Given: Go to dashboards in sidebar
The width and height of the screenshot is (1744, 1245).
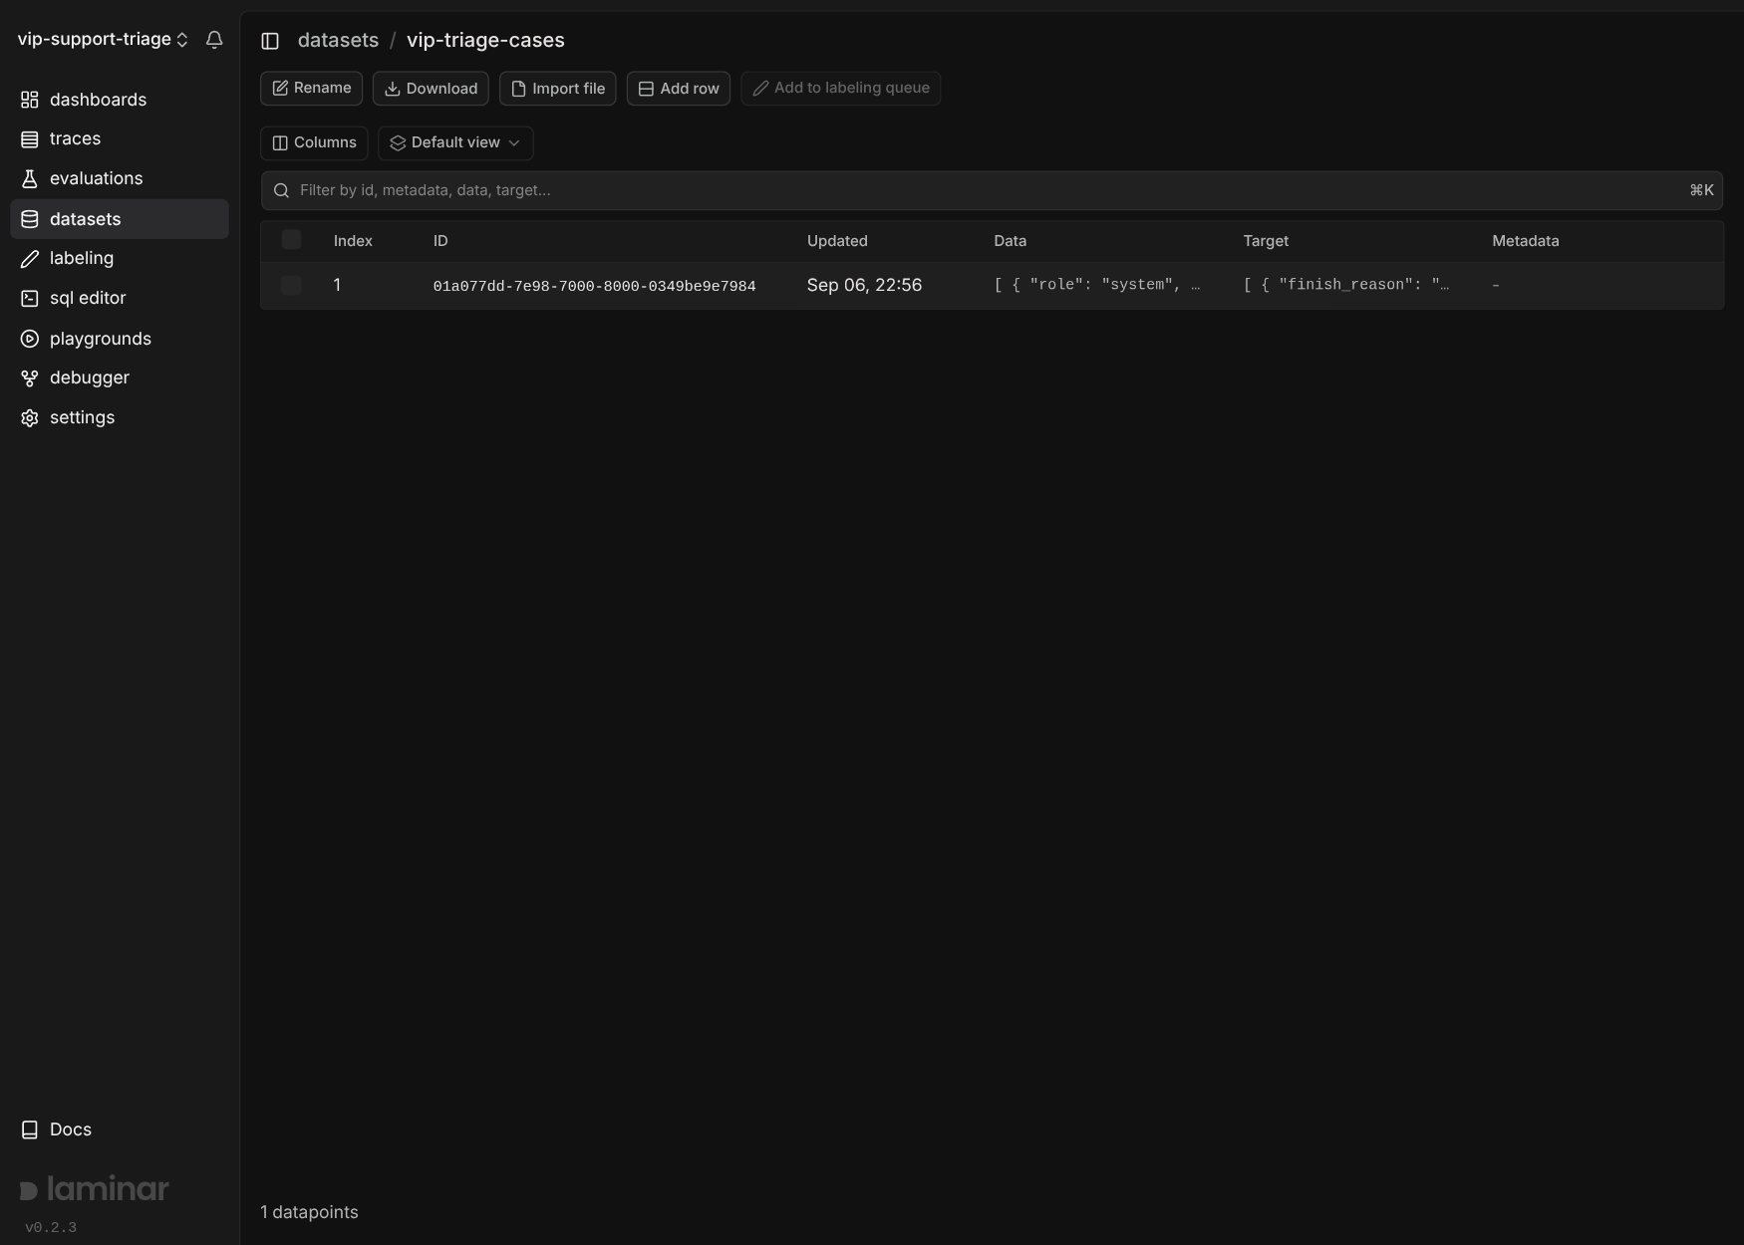Looking at the screenshot, I should 120,100.
